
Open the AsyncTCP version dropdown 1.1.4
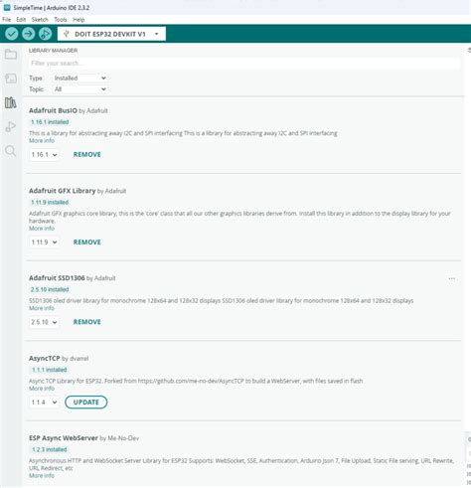point(44,403)
